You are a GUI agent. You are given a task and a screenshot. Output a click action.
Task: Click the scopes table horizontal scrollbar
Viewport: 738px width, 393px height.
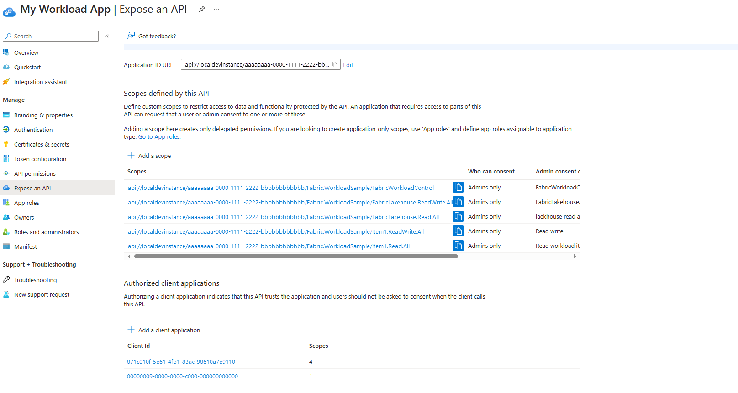296,257
